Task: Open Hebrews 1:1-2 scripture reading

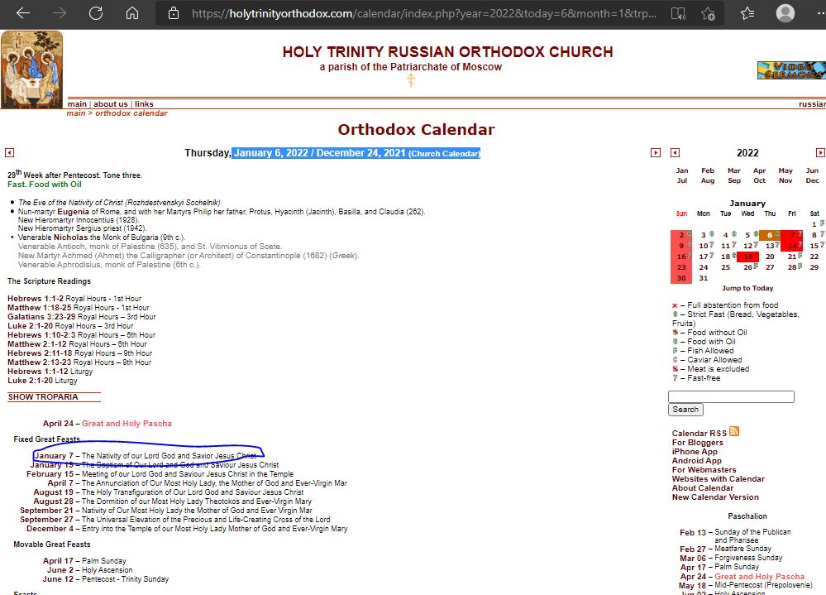Action: (x=36, y=298)
